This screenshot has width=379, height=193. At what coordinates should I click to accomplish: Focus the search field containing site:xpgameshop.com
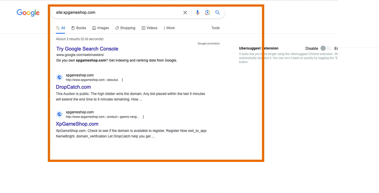click(x=117, y=13)
